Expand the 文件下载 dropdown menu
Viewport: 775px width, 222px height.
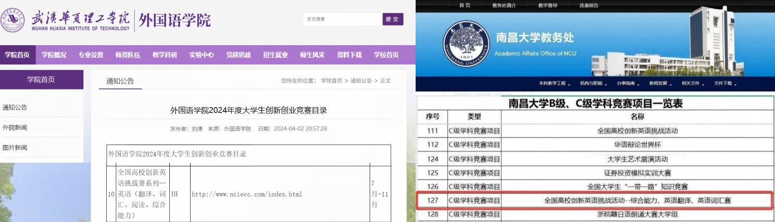pyautogui.click(x=725, y=83)
